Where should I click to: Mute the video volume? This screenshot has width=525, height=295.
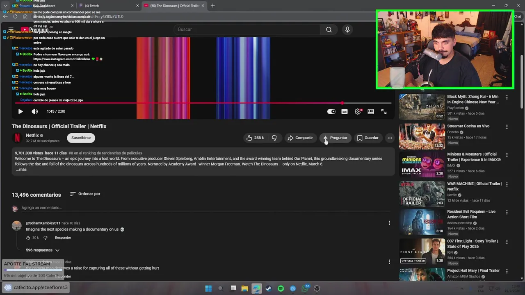[x=35, y=111]
